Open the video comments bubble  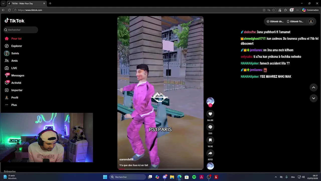(x=210, y=127)
